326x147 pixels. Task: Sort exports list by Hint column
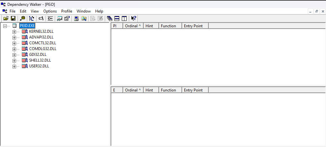click(x=151, y=90)
